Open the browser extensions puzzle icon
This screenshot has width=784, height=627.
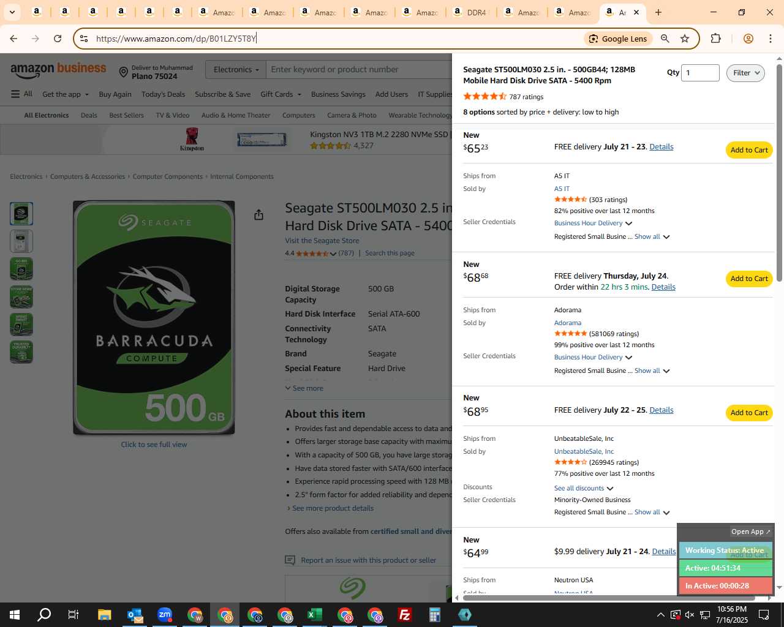pyautogui.click(x=715, y=39)
